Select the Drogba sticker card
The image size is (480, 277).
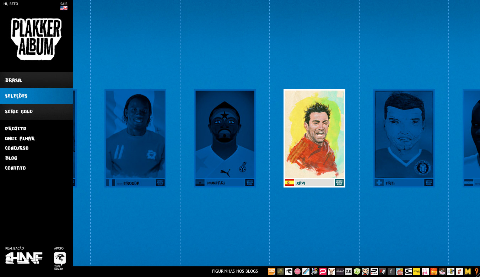[135, 138]
